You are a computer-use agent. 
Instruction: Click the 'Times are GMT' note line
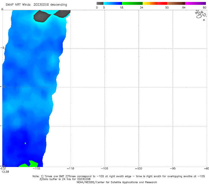coord(119,176)
